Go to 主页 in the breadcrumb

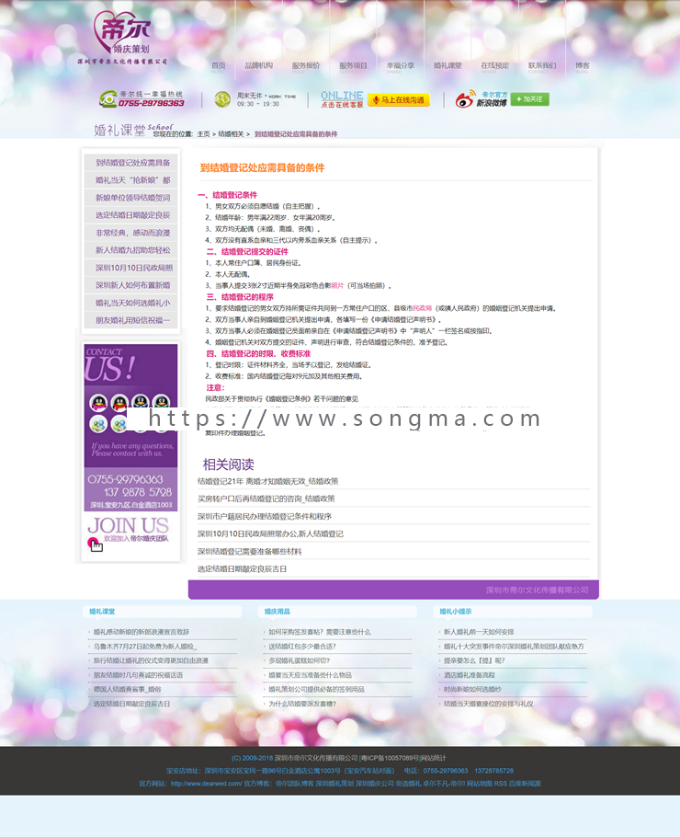(203, 134)
